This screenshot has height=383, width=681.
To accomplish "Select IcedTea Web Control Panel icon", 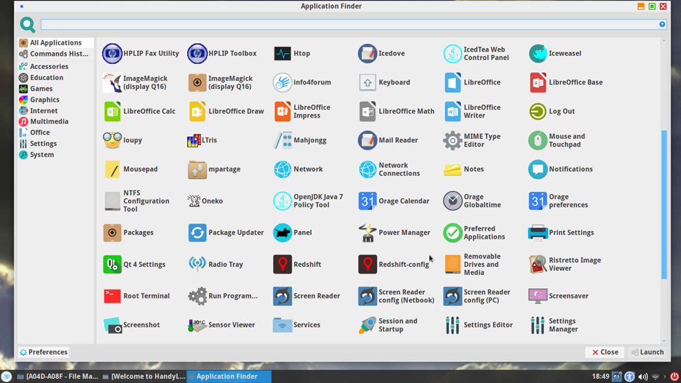I will click(453, 54).
